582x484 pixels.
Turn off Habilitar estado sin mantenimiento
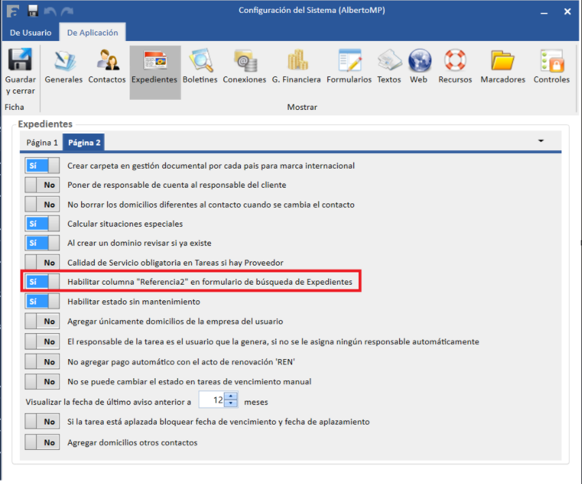pyautogui.click(x=42, y=301)
